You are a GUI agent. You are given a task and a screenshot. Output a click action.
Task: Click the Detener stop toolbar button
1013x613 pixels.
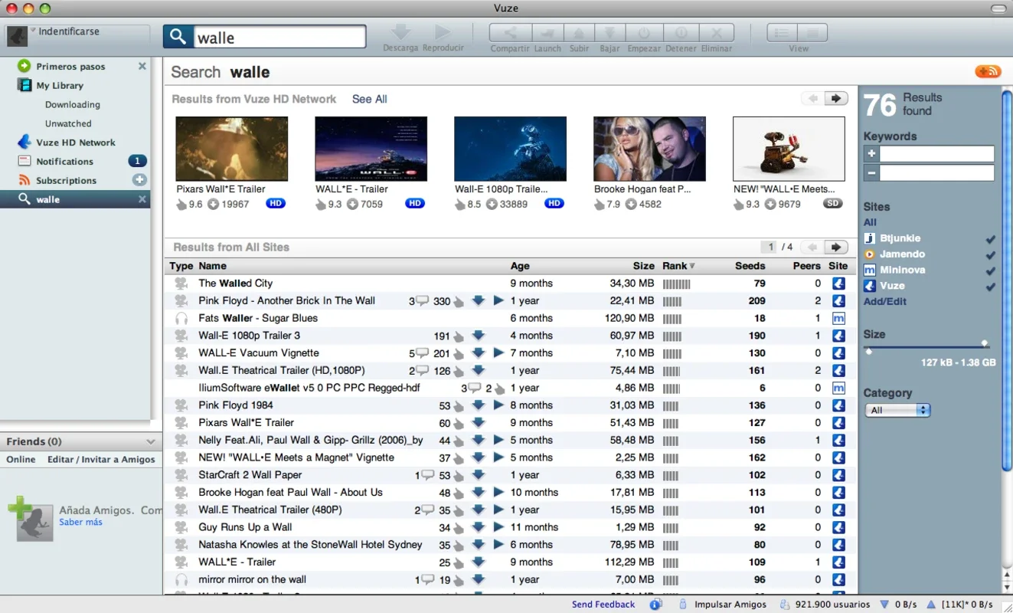click(681, 33)
